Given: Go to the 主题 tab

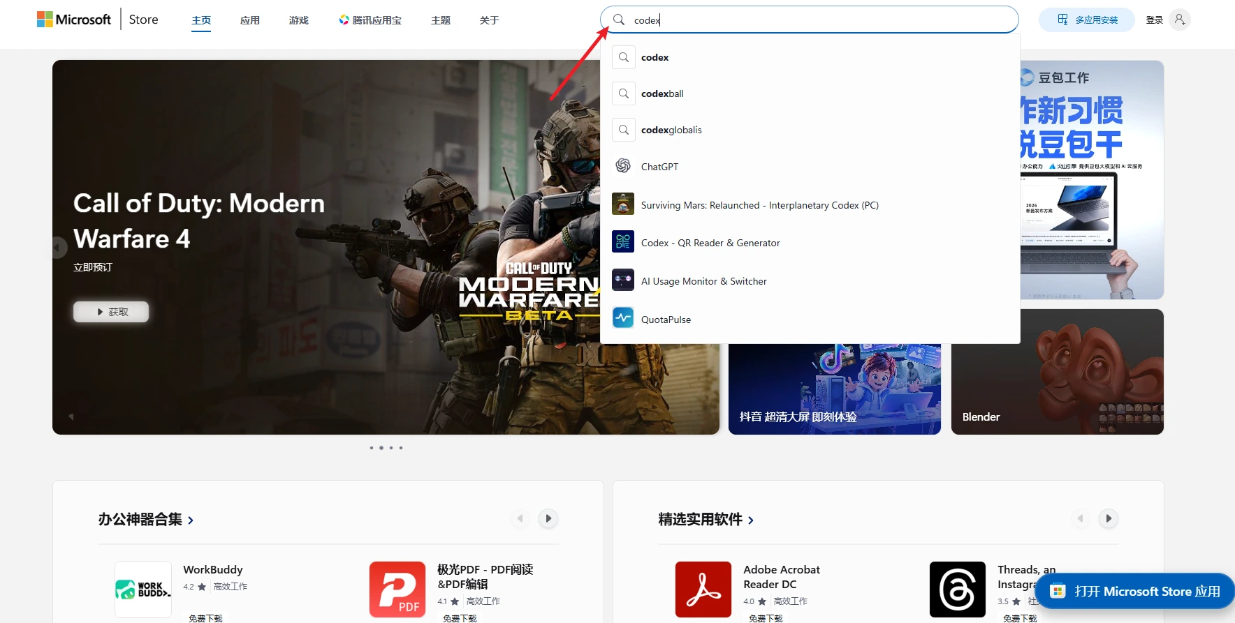Looking at the screenshot, I should click(x=441, y=20).
